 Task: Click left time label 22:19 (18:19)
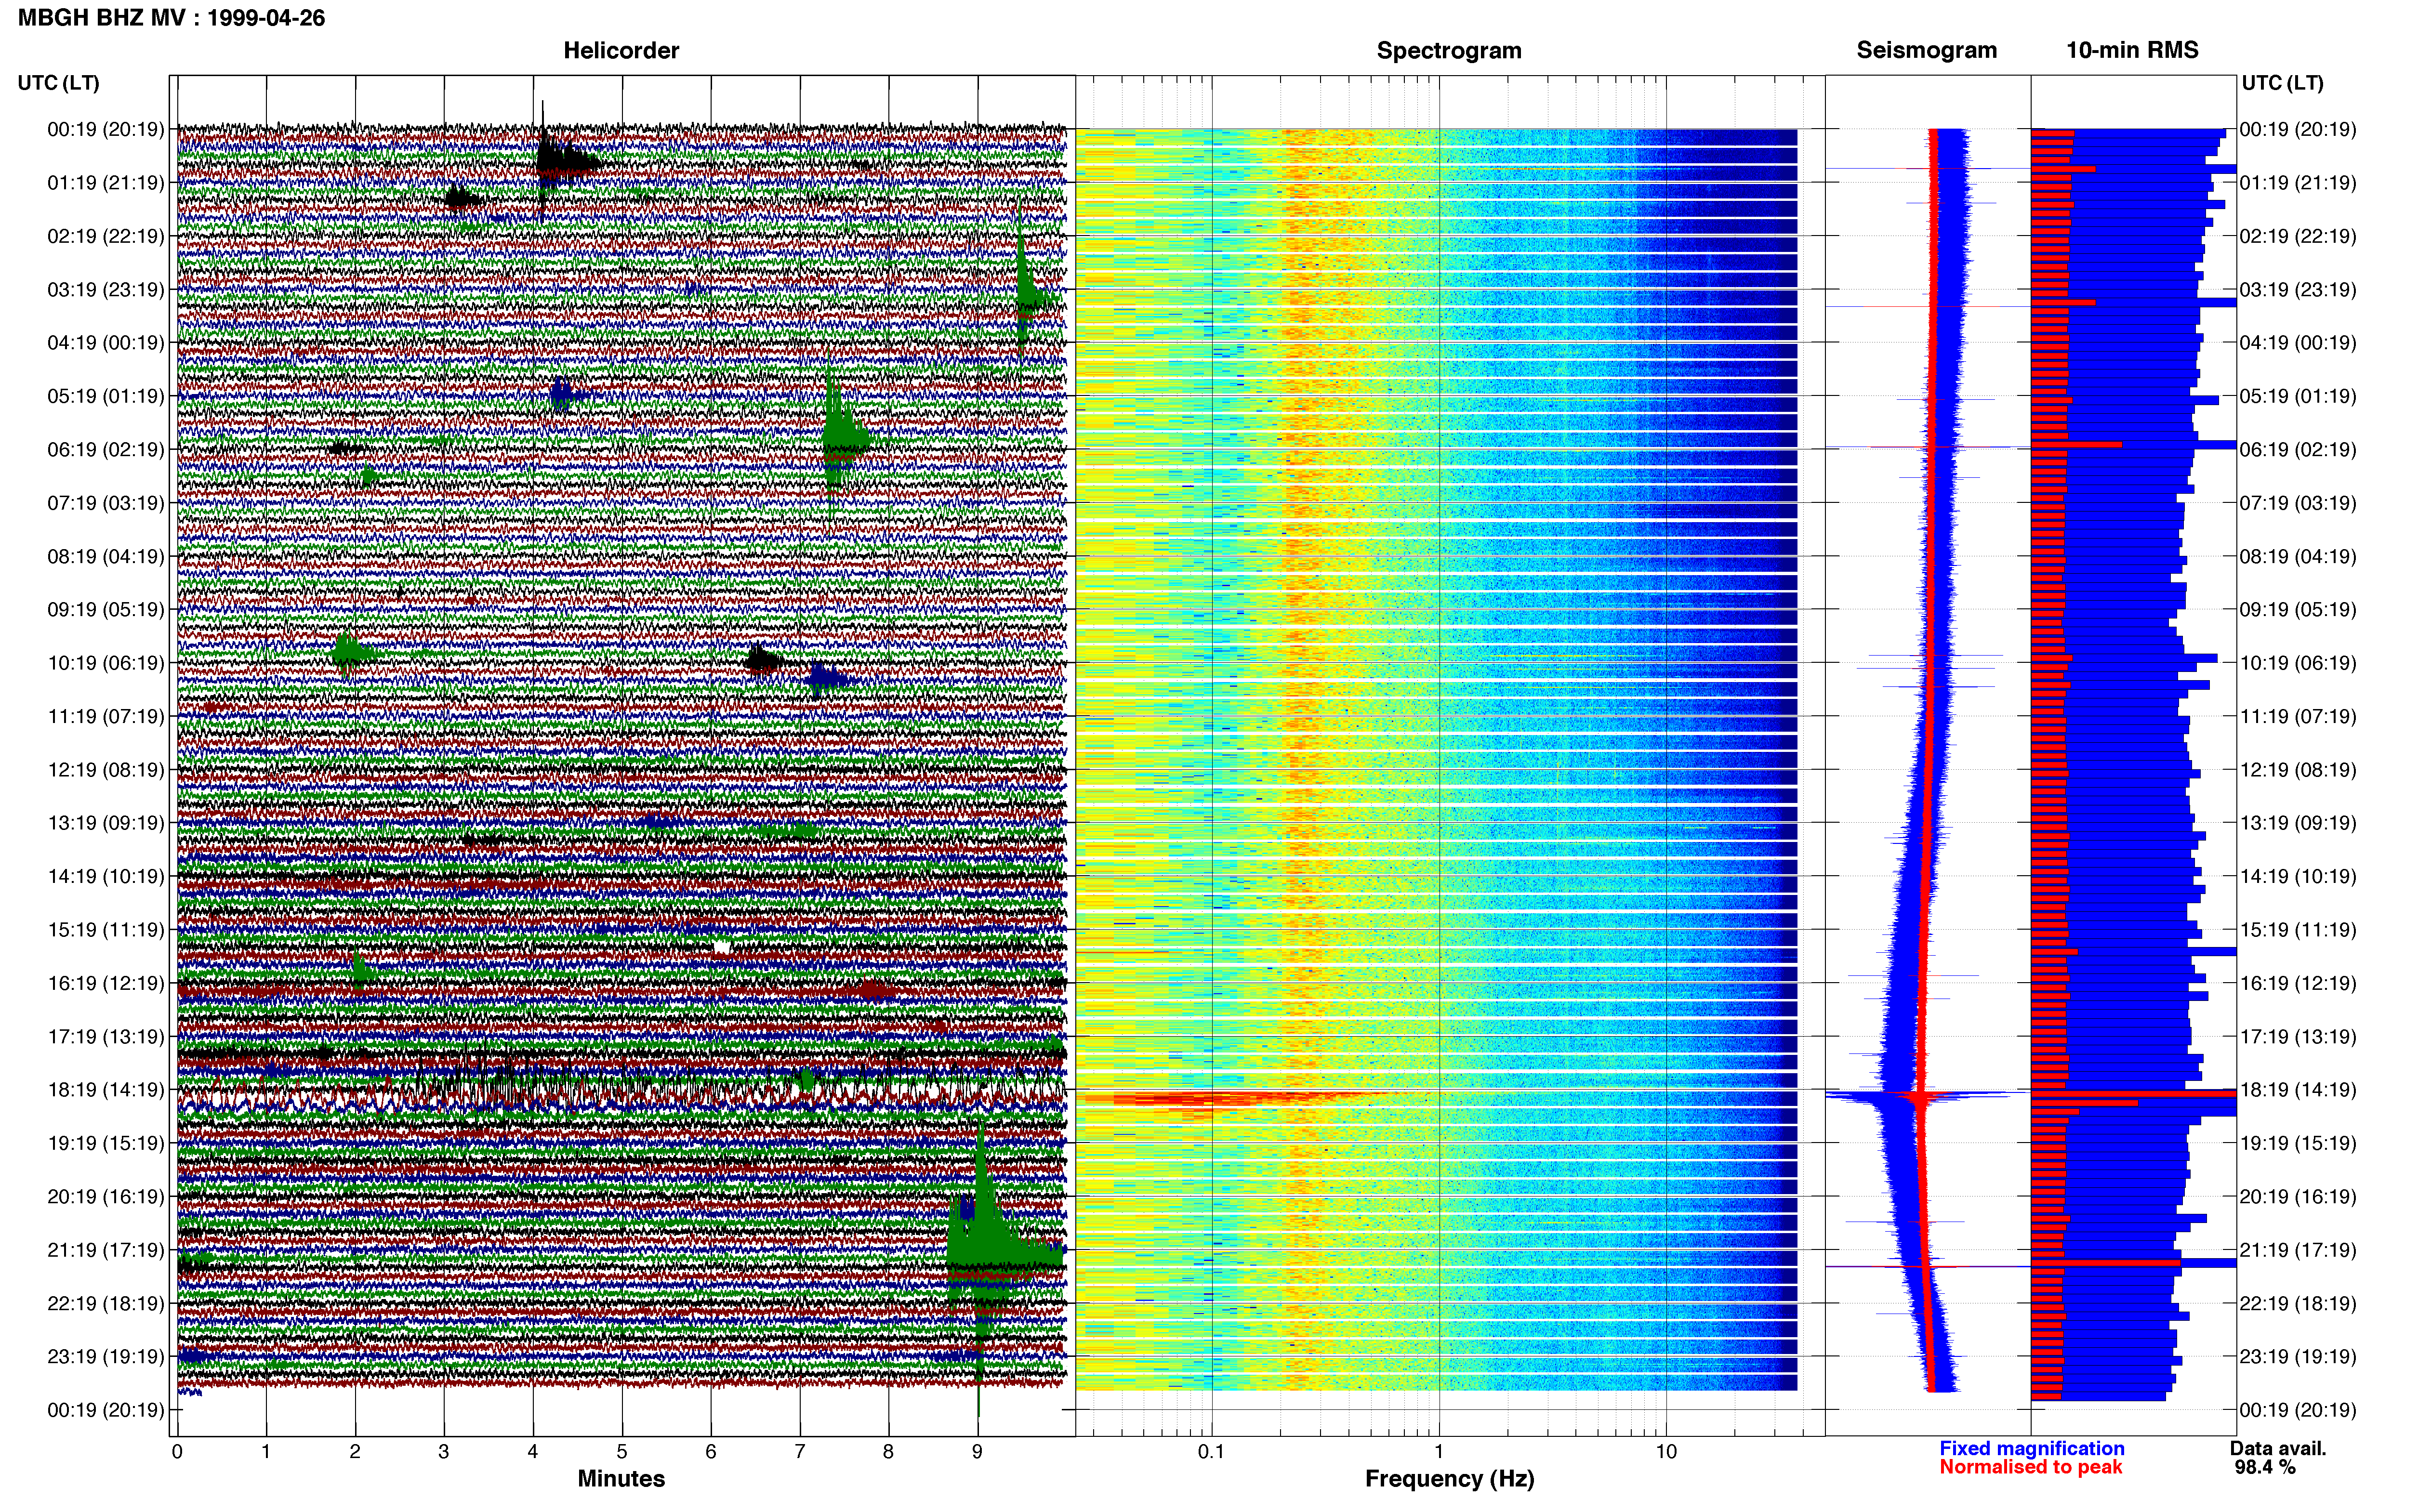click(x=105, y=1303)
